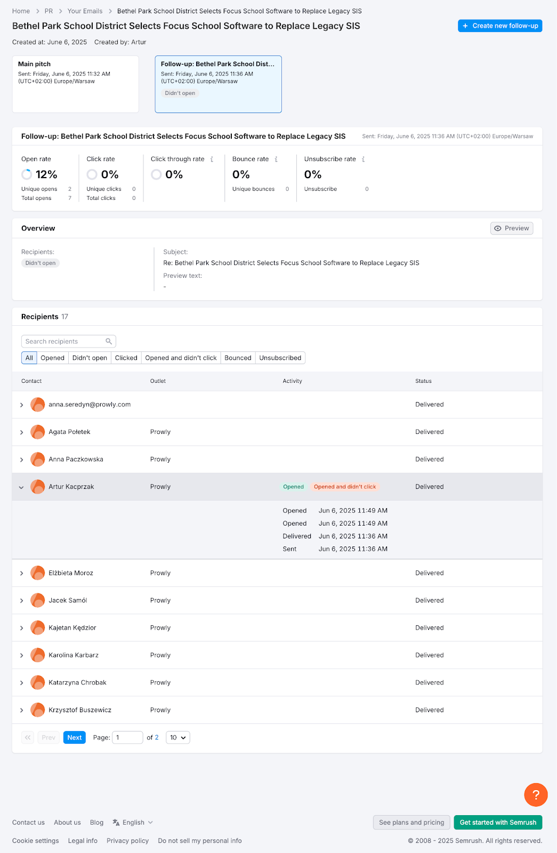Click the orange help question mark button

(x=536, y=795)
